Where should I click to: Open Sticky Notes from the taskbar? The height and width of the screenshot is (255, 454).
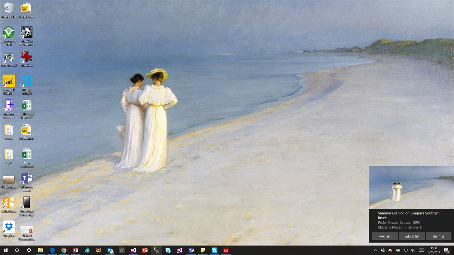(x=203, y=250)
